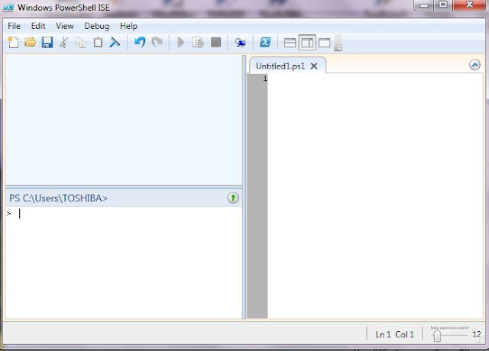
Task: Show script pane on right layout
Action: coord(307,43)
